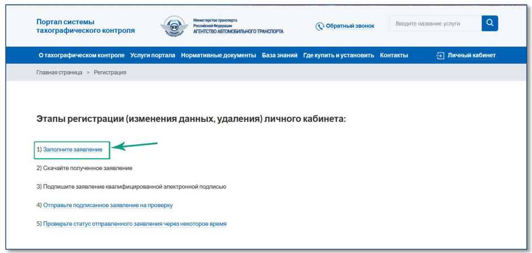Viewport: 532px width, 253px height.
Task: Open Где купить и установить menu item
Action: click(338, 55)
